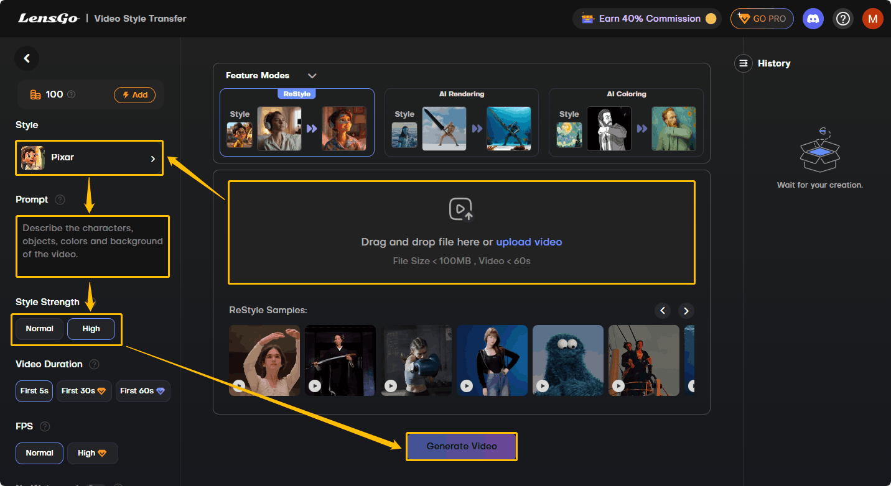Click the help icon next to Video Duration
Screen dimensions: 891x486
[x=94, y=364]
